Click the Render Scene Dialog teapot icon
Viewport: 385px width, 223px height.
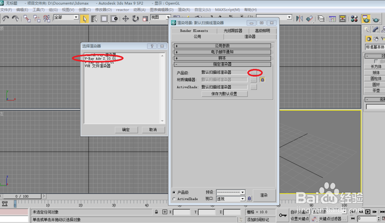point(366,18)
